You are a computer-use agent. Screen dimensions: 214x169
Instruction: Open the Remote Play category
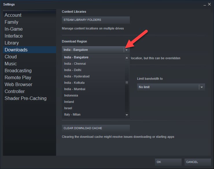point(18,77)
